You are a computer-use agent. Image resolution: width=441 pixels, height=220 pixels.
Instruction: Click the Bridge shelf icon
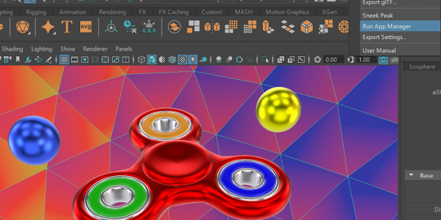pyautogui.click(x=288, y=27)
